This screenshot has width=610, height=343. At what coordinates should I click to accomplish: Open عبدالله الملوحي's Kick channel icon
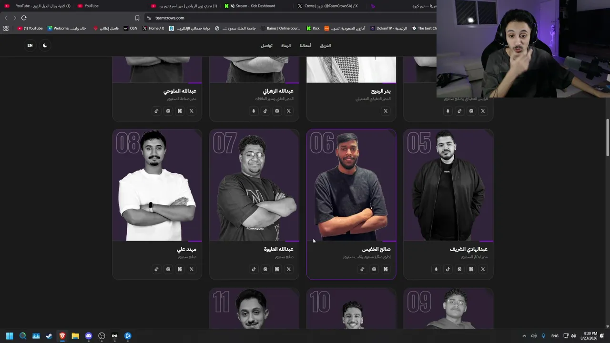coord(180,111)
